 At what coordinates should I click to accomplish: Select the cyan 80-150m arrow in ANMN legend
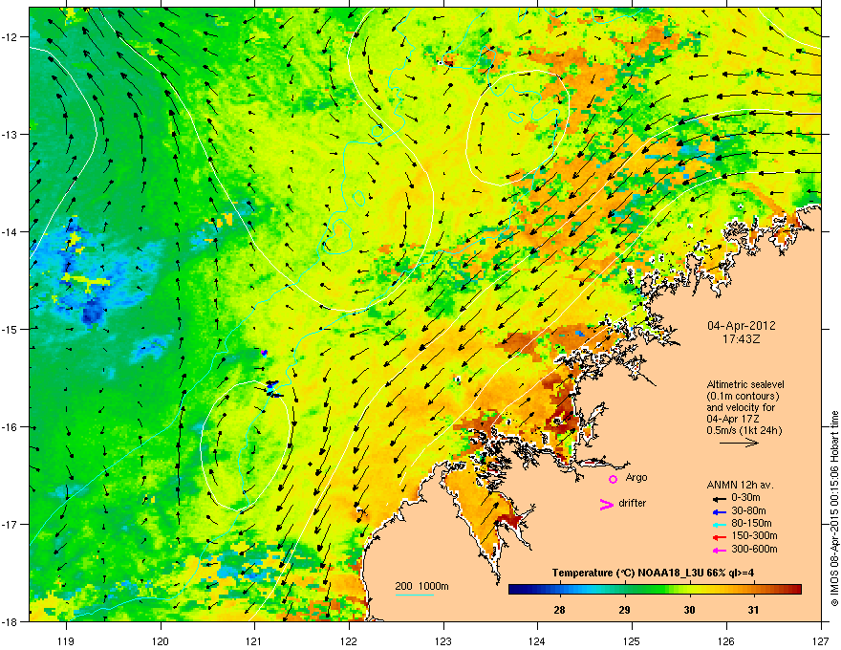[719, 524]
